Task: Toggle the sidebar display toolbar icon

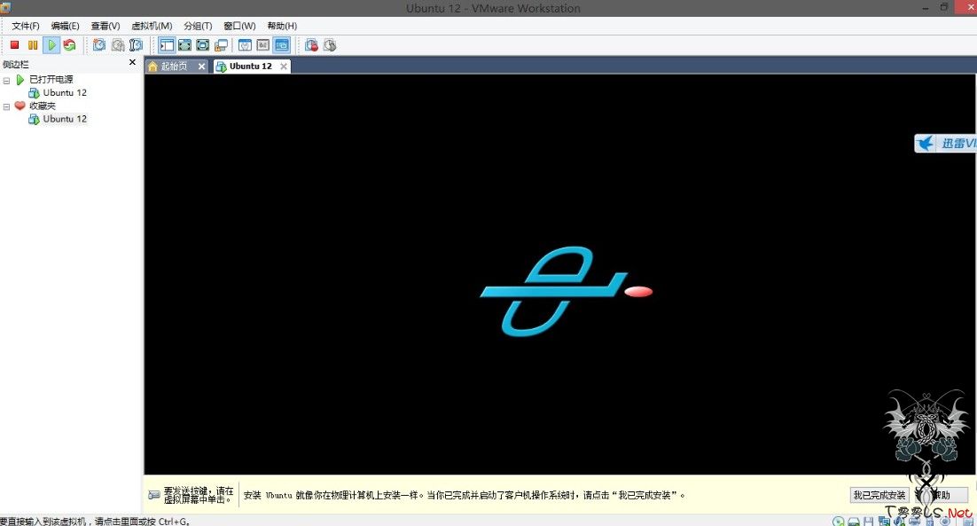Action: tap(167, 45)
